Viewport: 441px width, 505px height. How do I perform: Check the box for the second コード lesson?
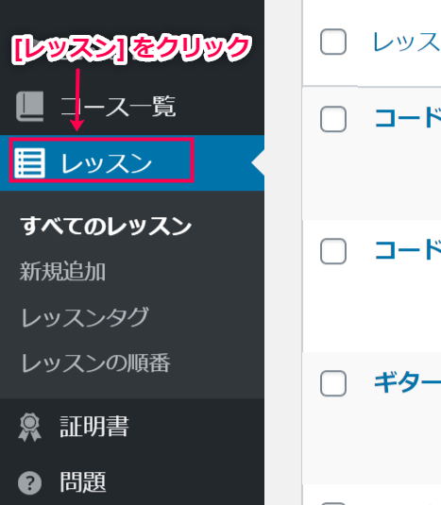pos(333,251)
